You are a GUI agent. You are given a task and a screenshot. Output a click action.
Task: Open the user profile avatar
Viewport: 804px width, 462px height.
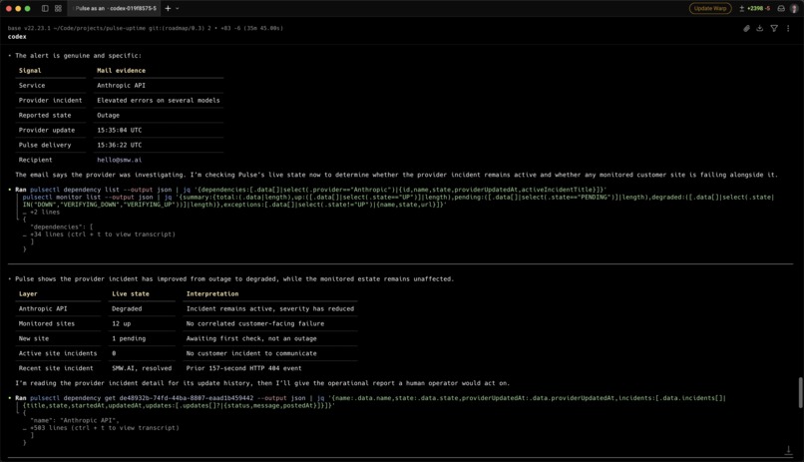coord(794,8)
